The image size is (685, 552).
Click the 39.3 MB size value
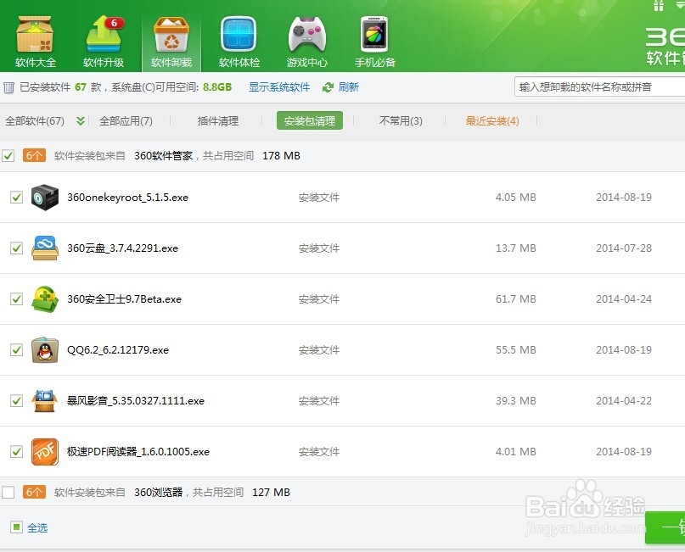click(x=515, y=400)
